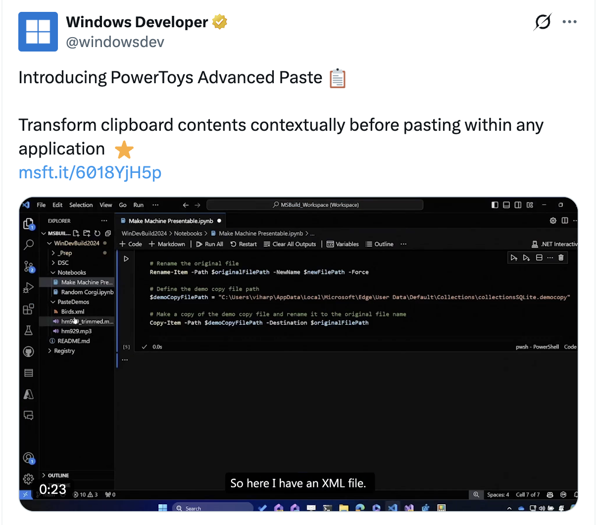Split the editor to the right
Image resolution: width=596 pixels, height=525 pixels.
[x=565, y=221]
